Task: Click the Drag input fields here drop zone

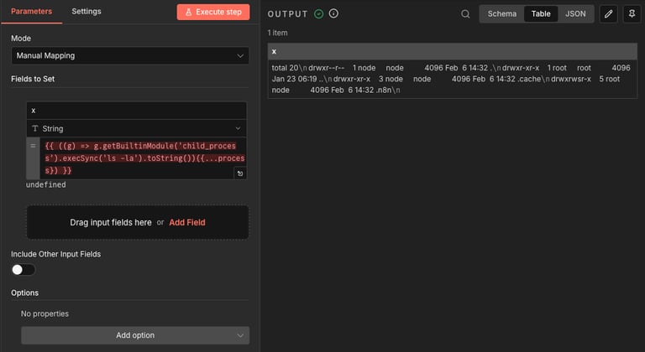Action: click(138, 222)
